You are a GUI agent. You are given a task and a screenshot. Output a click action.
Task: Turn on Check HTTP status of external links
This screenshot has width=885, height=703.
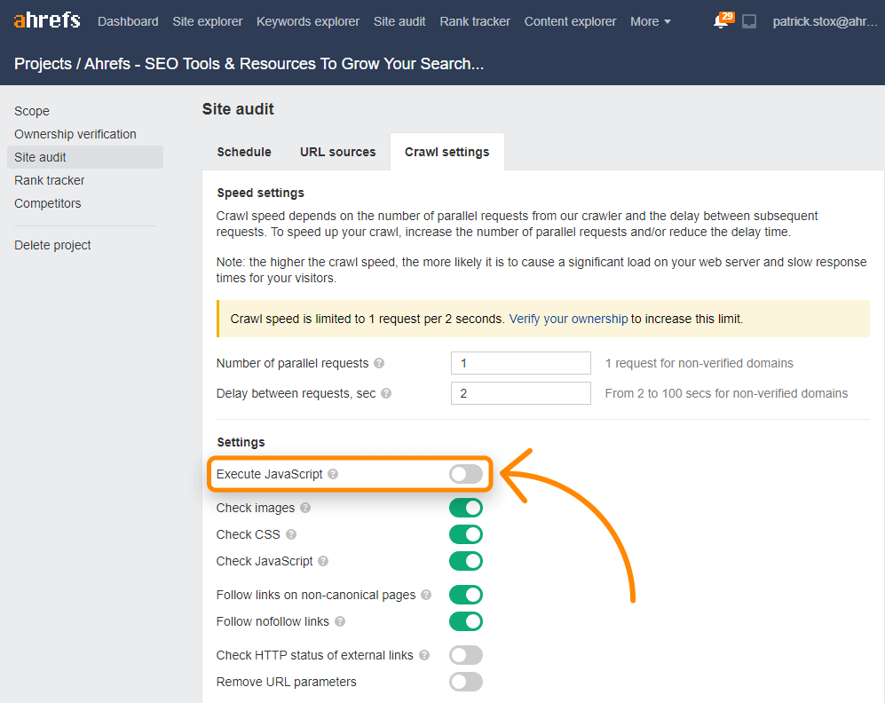[x=465, y=655]
